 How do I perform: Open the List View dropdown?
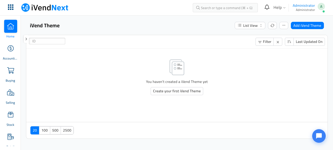(x=250, y=25)
